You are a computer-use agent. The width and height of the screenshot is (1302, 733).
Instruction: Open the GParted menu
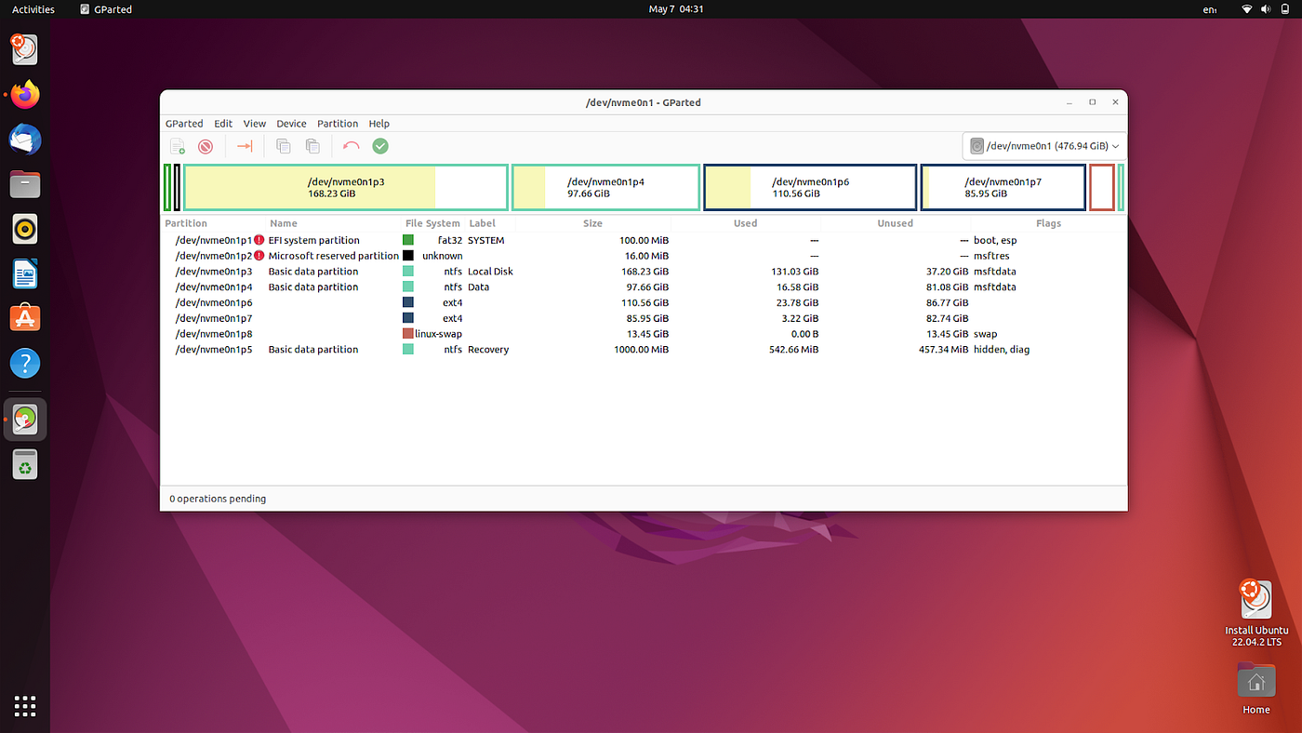click(x=184, y=123)
